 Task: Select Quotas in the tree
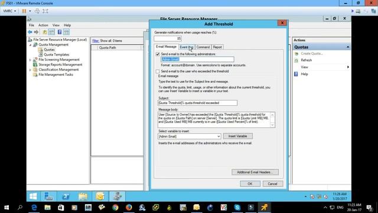(49, 50)
